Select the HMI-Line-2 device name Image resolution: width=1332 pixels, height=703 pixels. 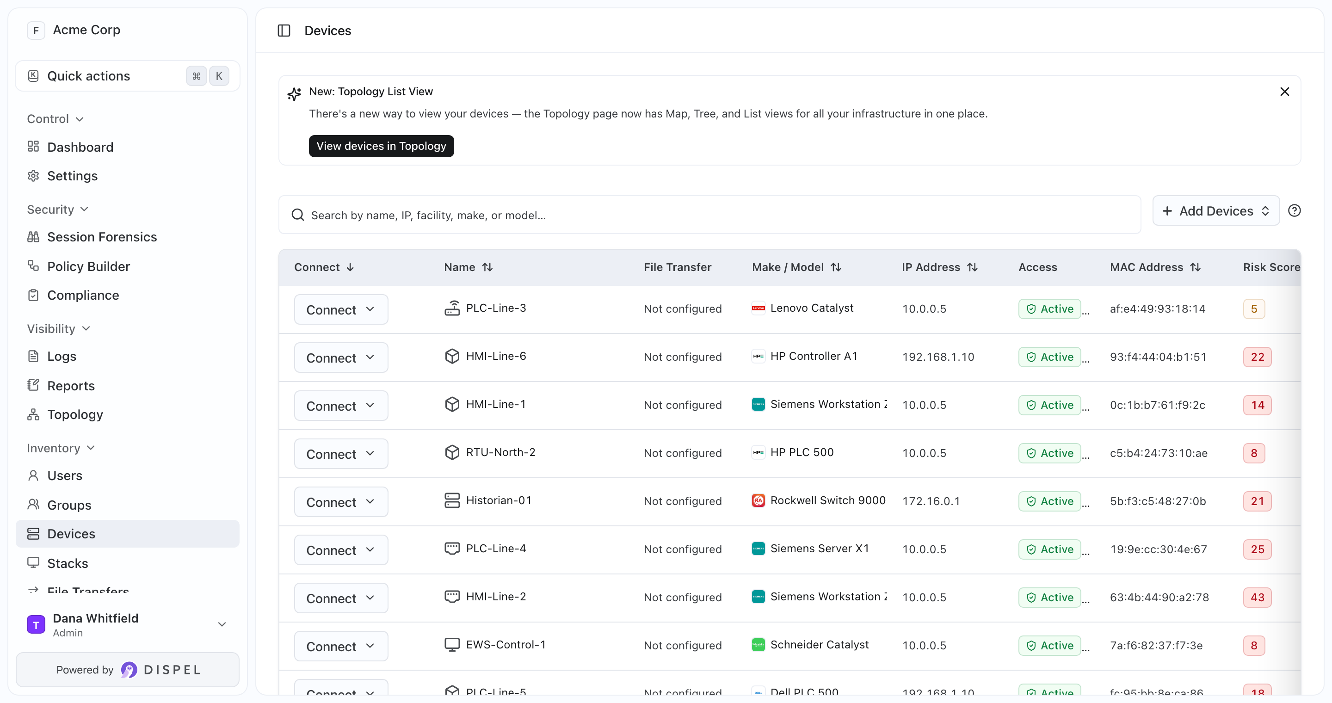[496, 597]
